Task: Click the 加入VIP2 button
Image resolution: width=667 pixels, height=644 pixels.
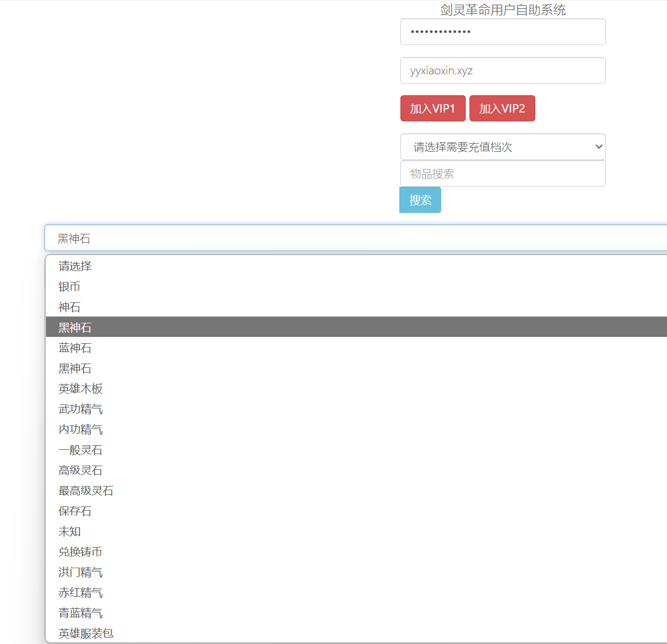Action: (502, 108)
